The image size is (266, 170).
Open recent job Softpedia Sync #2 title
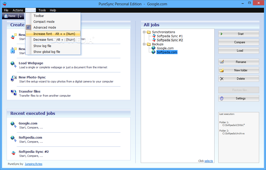coord(33,152)
